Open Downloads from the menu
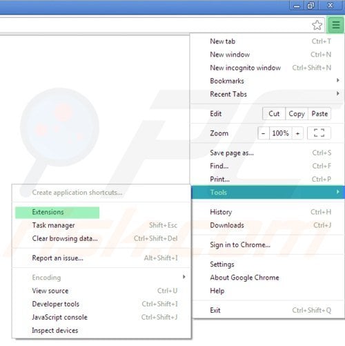345x346 pixels. (x=268, y=225)
